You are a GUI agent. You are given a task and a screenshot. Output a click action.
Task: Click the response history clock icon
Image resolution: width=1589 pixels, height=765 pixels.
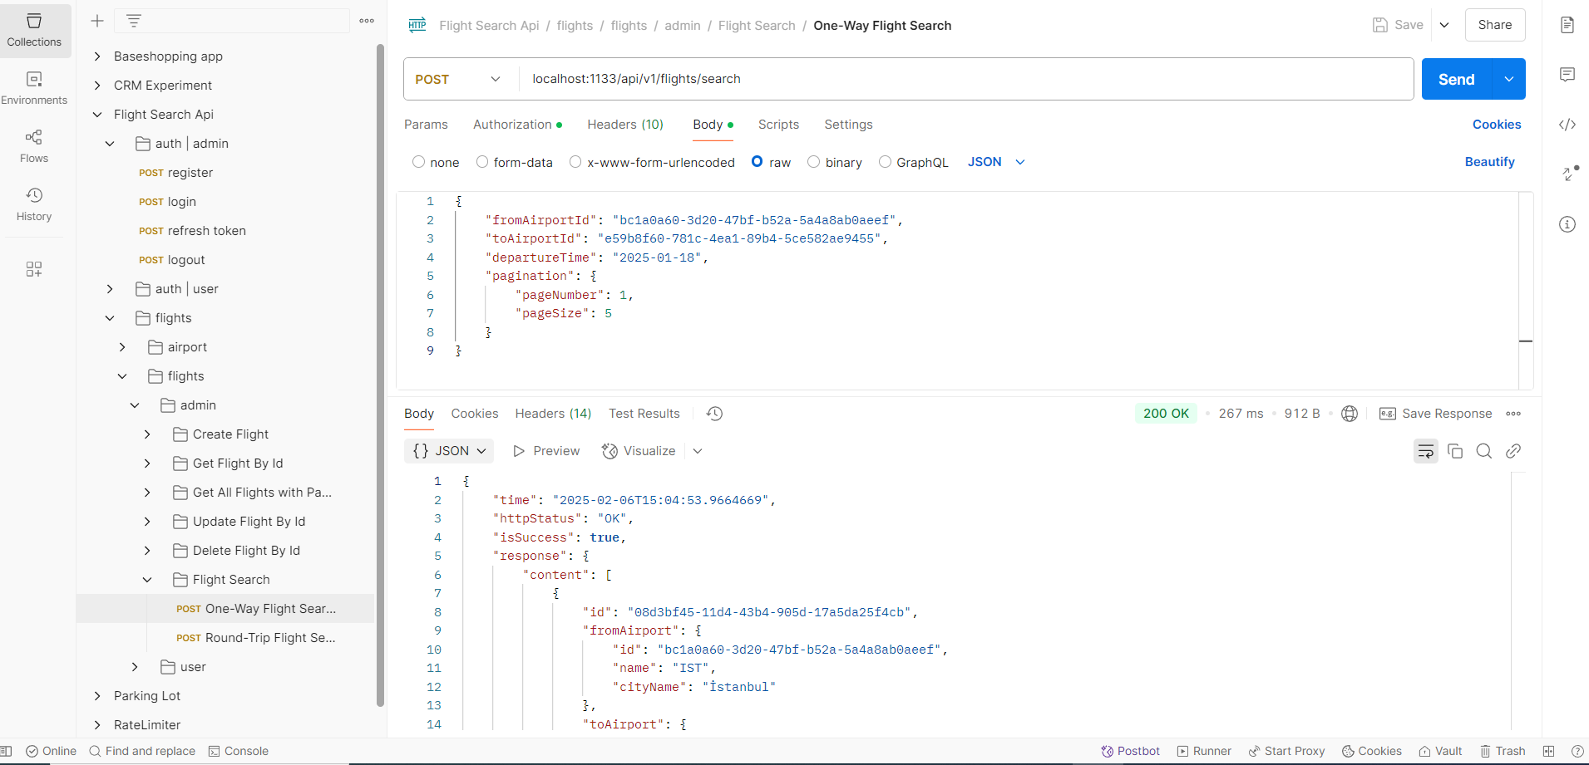click(714, 414)
